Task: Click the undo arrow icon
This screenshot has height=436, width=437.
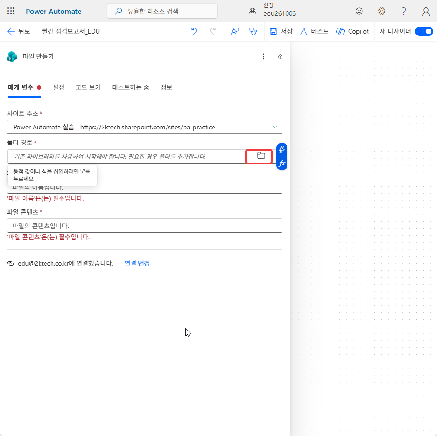Action: pos(194,31)
